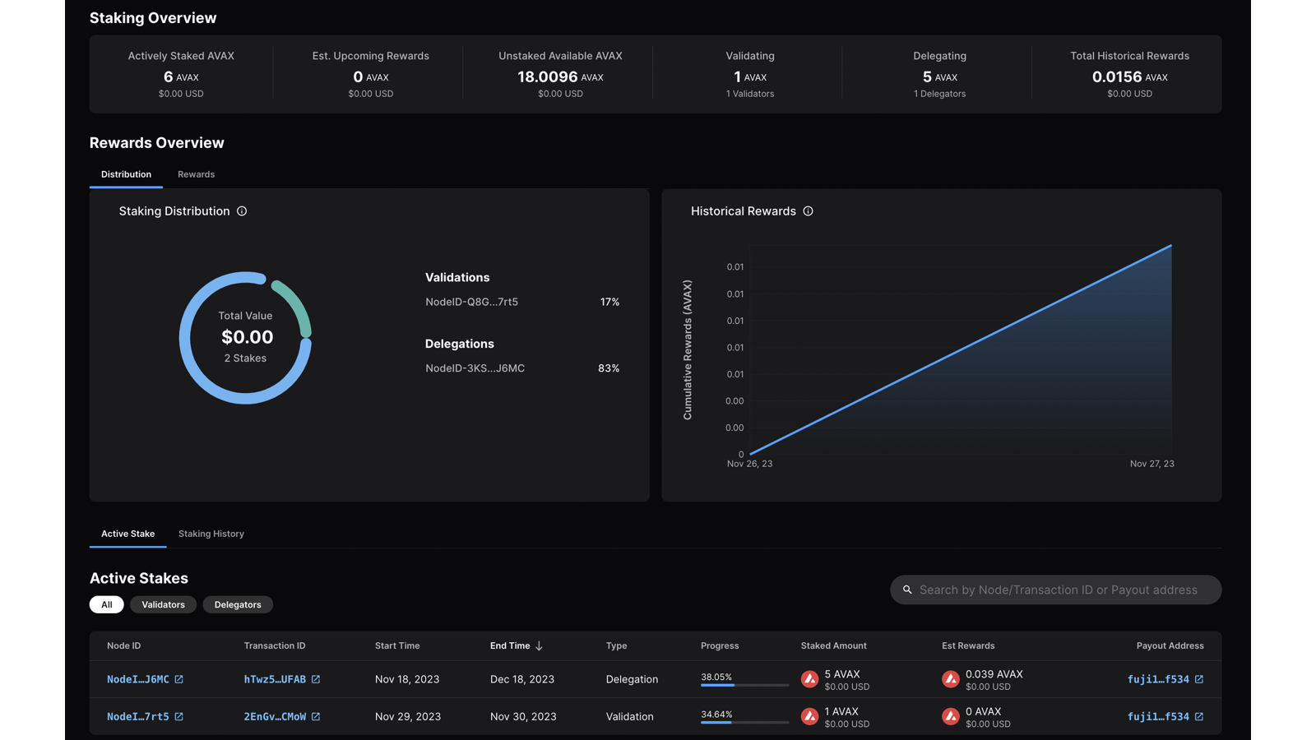The width and height of the screenshot is (1316, 740).
Task: Open transaction hTwz5…UFAB
Action: (x=275, y=679)
